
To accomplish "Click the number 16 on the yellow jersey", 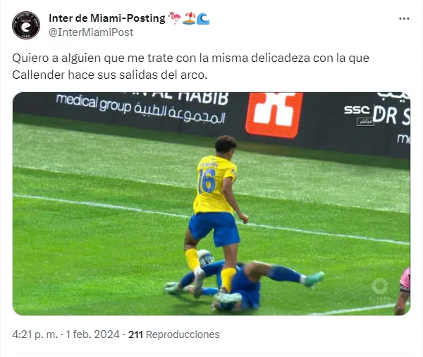I will point(207,182).
